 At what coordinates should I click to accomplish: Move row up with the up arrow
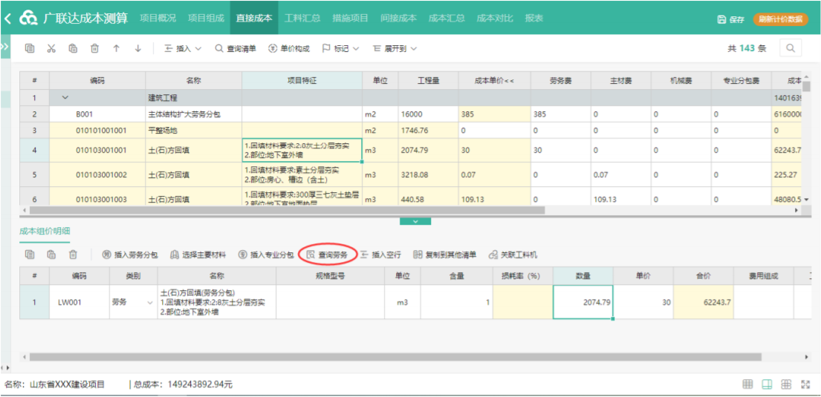(x=116, y=49)
